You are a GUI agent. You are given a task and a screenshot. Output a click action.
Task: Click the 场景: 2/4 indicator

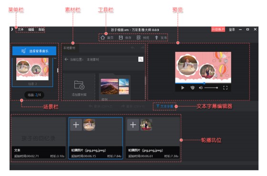click(x=34, y=95)
